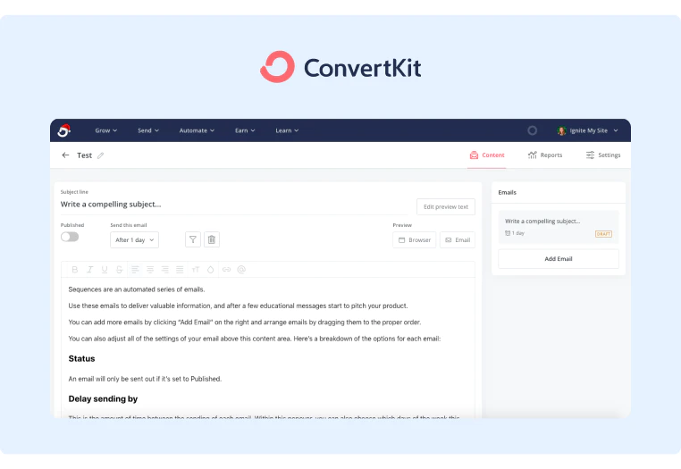Preview email in Browser

pyautogui.click(x=415, y=239)
